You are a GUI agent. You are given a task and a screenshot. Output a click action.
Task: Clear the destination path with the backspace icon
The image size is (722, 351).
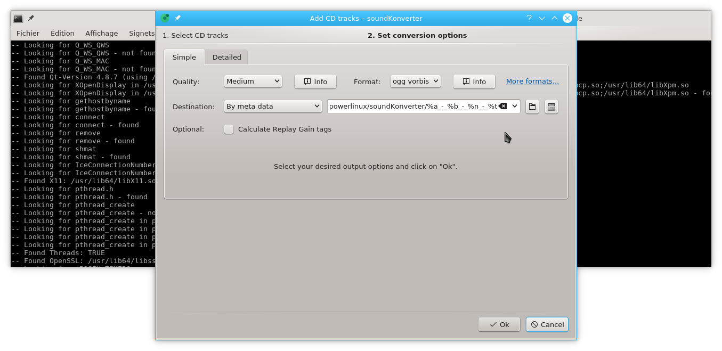(x=503, y=106)
